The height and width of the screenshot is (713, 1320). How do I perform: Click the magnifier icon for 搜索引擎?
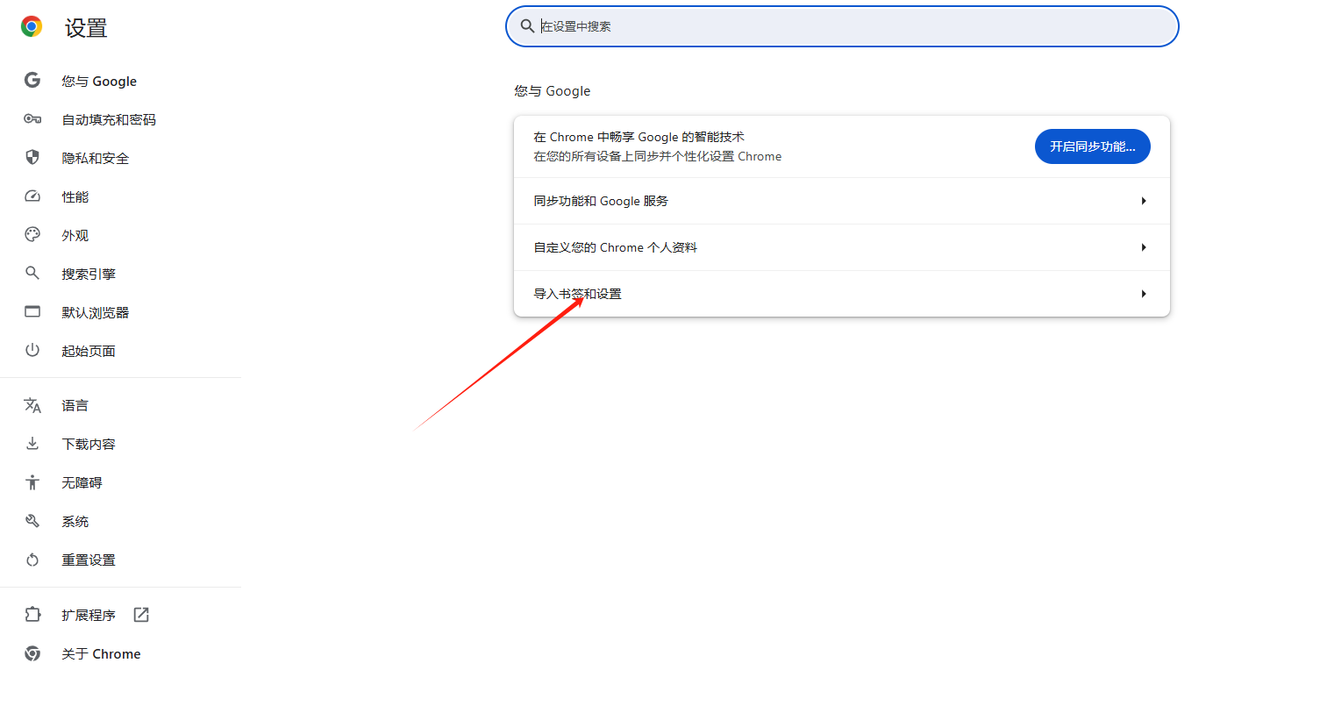tap(32, 274)
